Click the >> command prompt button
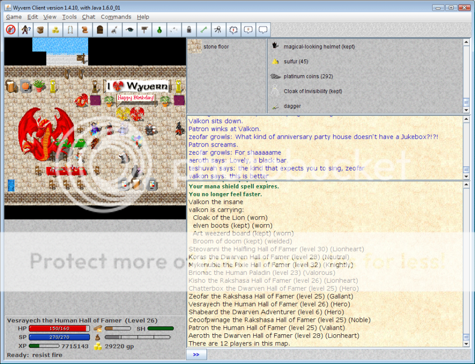Viewport: 475px width, 364px height. (x=196, y=354)
